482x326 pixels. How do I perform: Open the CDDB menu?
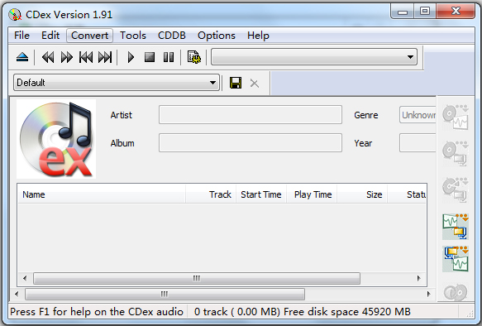pyautogui.click(x=171, y=36)
